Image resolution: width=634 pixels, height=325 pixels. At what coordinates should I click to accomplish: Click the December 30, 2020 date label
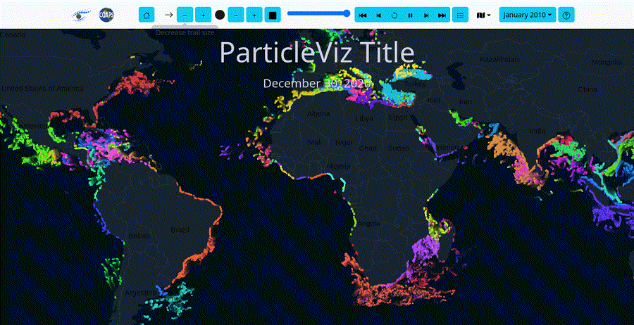(x=317, y=83)
